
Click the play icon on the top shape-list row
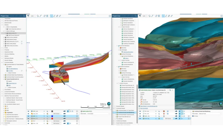click(x=68, y=111)
